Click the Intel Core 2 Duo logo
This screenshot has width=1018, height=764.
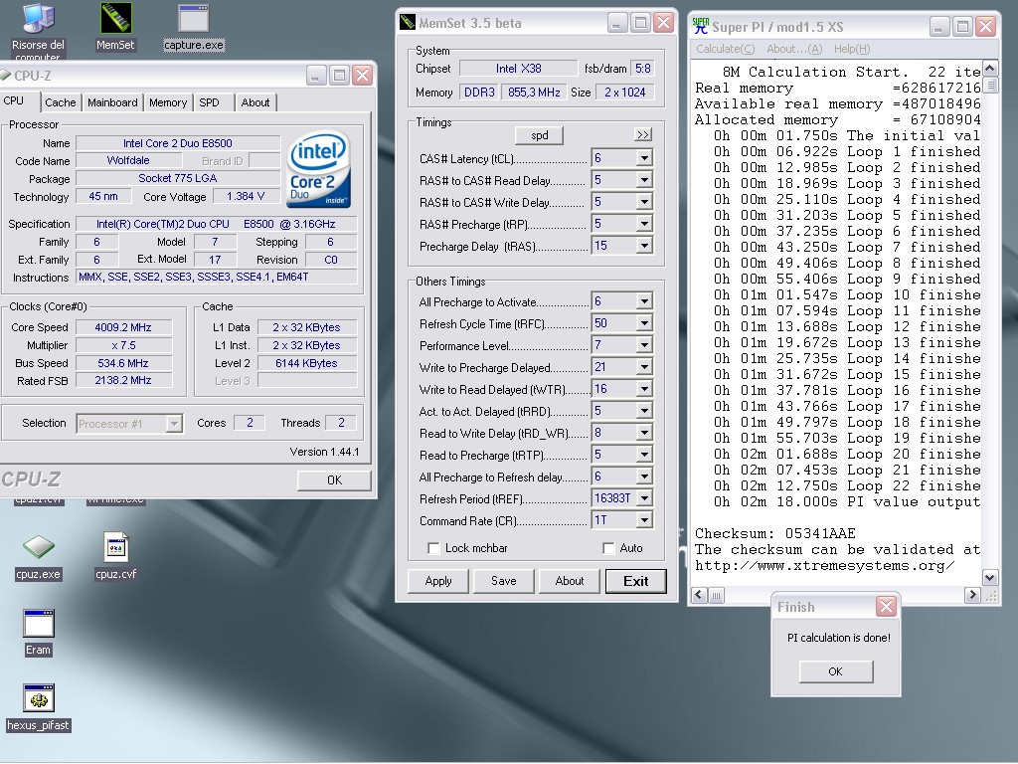click(x=319, y=171)
